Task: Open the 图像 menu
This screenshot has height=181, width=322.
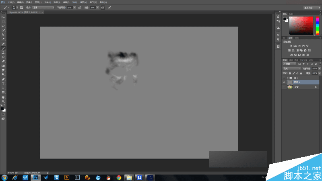Action: tap(29, 2)
